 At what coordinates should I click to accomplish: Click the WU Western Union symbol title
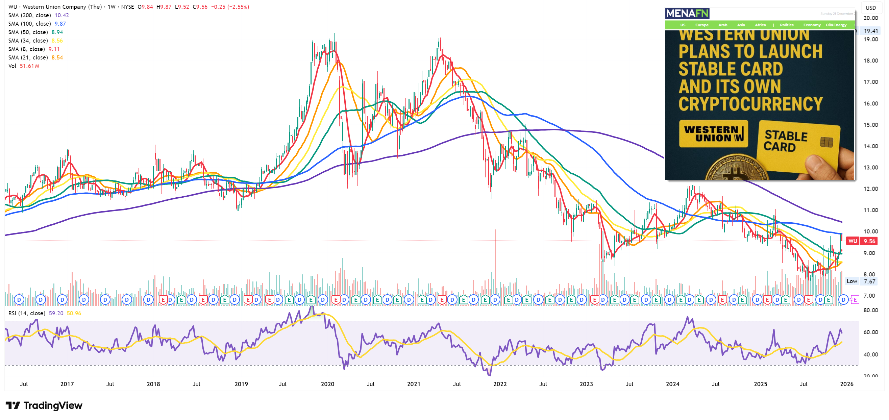pyautogui.click(x=55, y=6)
